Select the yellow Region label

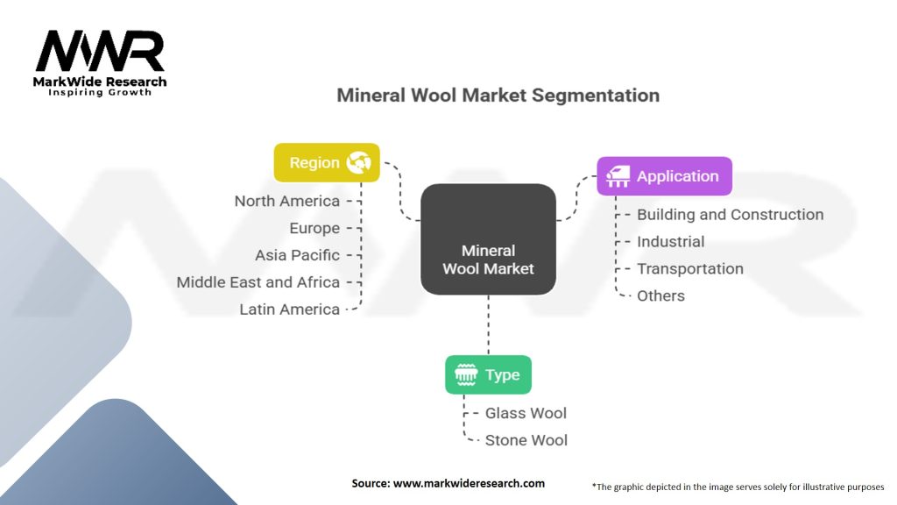coord(314,162)
